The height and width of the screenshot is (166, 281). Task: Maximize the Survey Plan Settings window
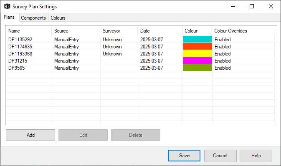[252, 6]
